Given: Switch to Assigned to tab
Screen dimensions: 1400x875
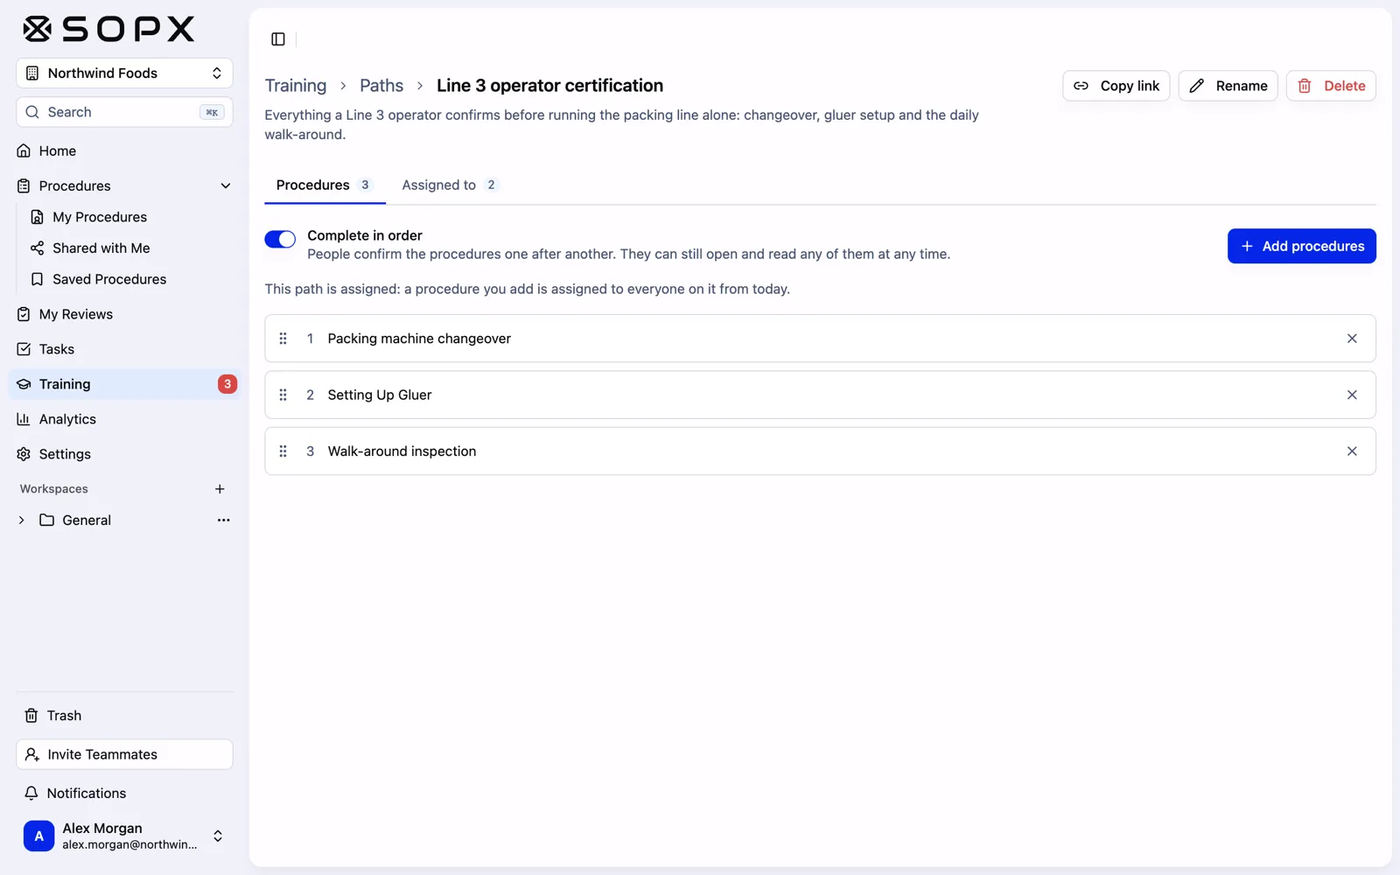Looking at the screenshot, I should point(450,185).
